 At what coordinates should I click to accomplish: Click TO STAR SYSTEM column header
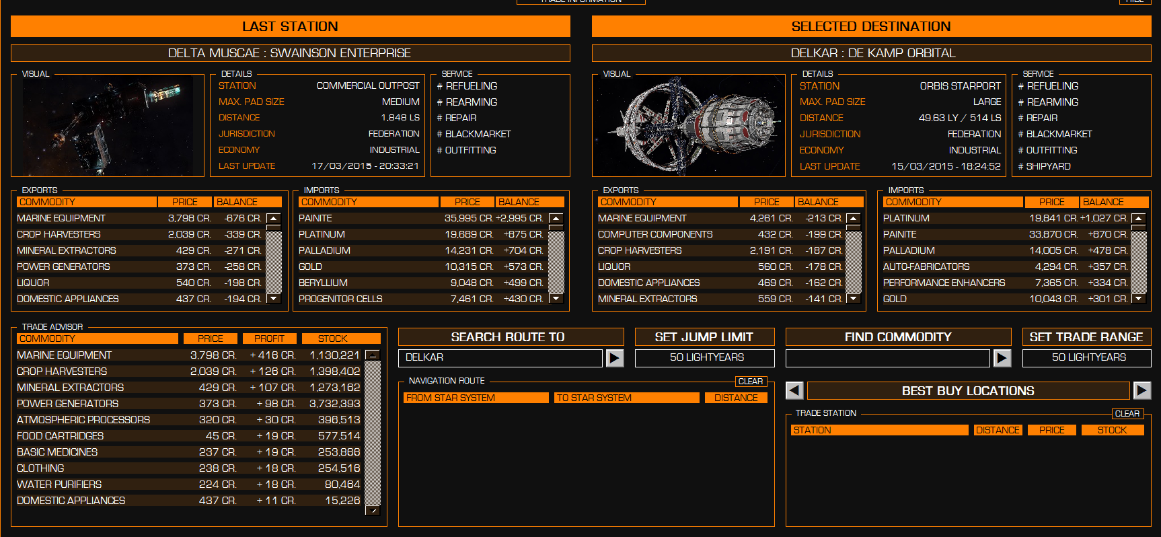point(627,398)
